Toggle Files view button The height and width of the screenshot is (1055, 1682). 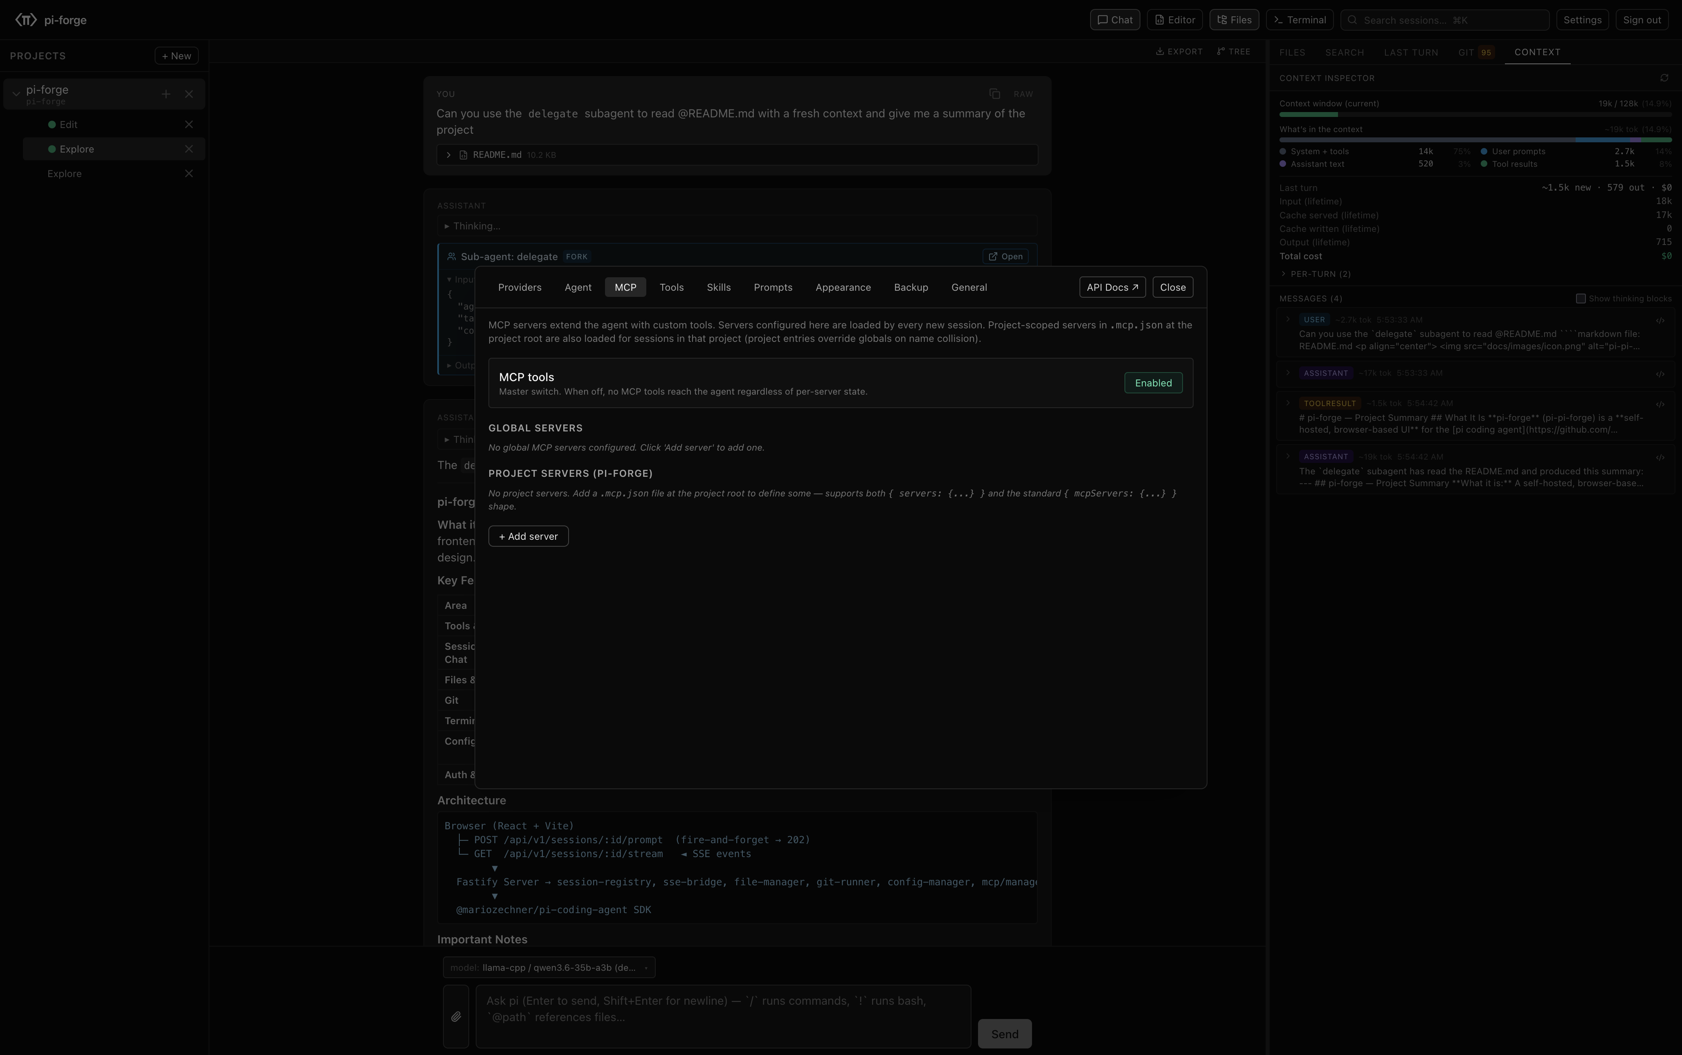(1234, 20)
